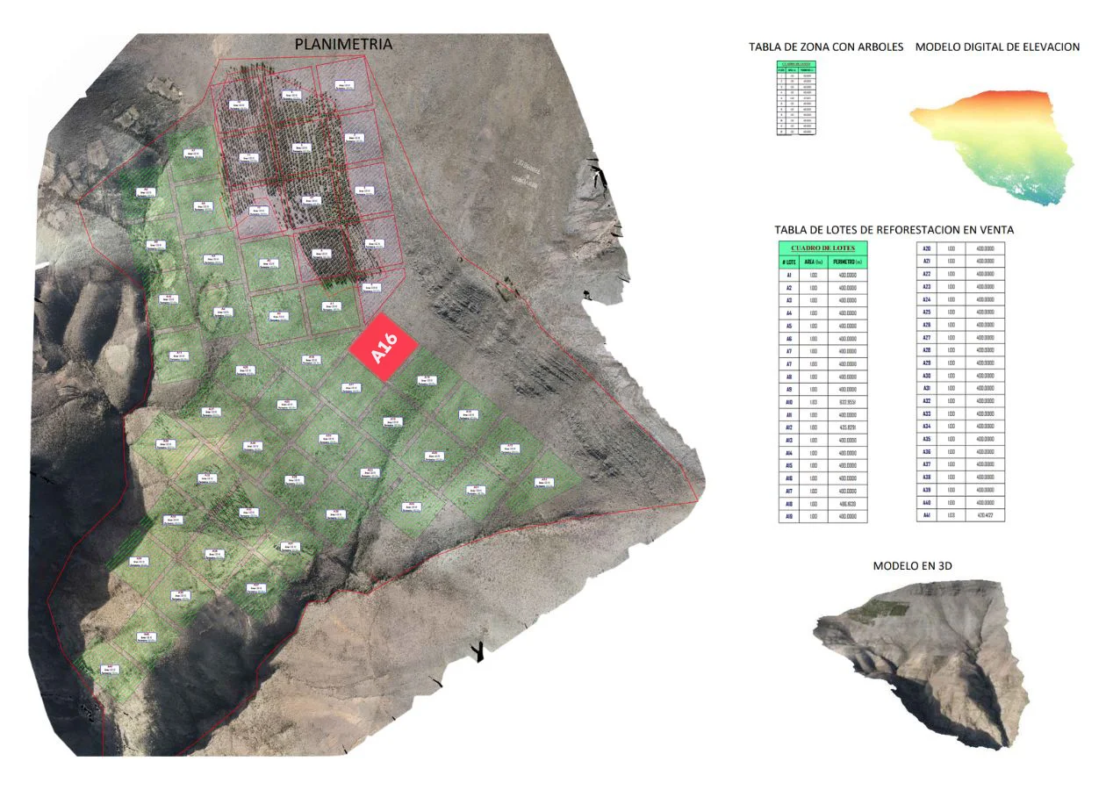
Task: Click the MODELO DIGITAL DE ELEVACION heading
Action: [x=997, y=47]
